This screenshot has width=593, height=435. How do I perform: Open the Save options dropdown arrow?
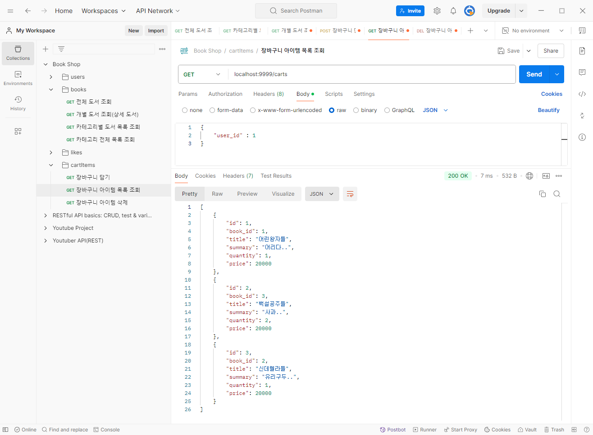point(529,51)
